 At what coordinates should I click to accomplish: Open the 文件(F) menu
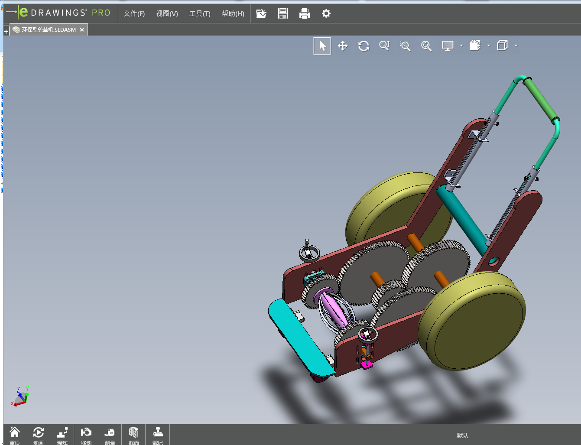point(134,13)
